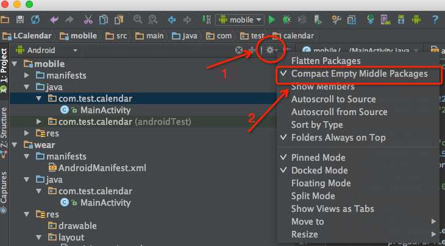The image size is (445, 246).
Task: Run the app with green play icon
Action: (x=272, y=19)
